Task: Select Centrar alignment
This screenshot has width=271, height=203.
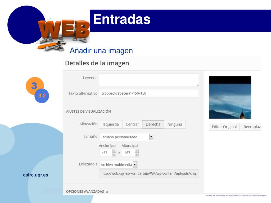Action: tap(132, 124)
